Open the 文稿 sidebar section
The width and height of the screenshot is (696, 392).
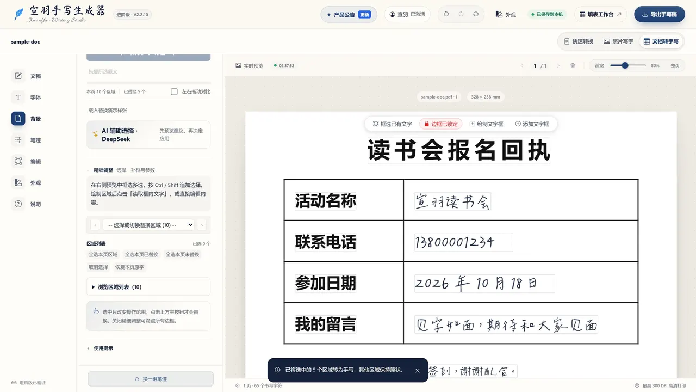coord(27,76)
